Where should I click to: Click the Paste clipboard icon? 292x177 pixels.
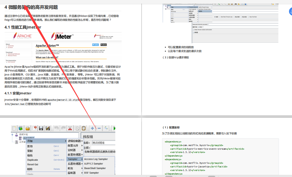tap(84, 128)
